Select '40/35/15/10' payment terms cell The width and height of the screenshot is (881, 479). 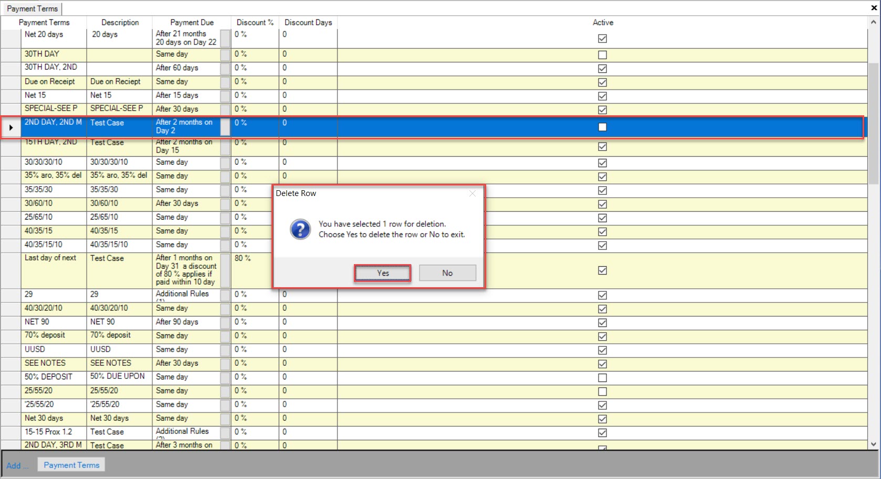(54, 245)
